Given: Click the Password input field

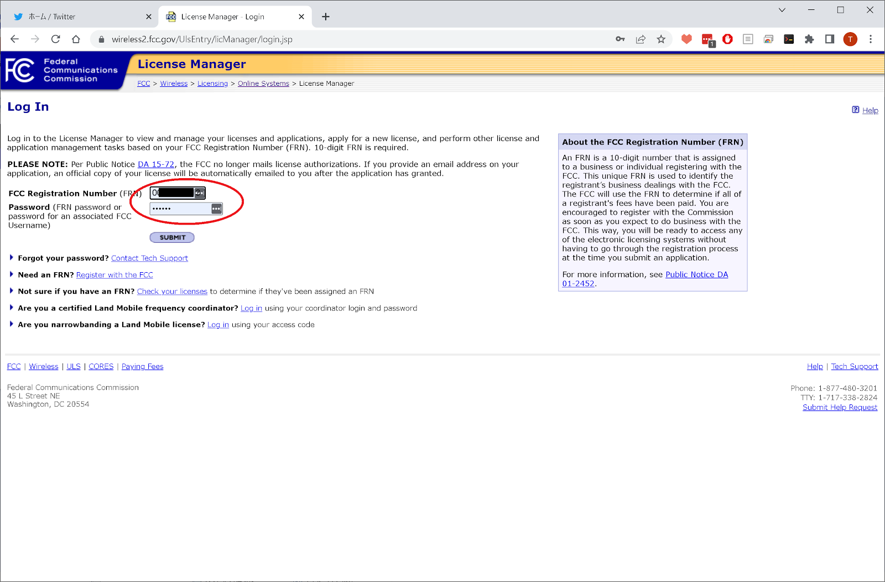Looking at the screenshot, I should pos(186,209).
